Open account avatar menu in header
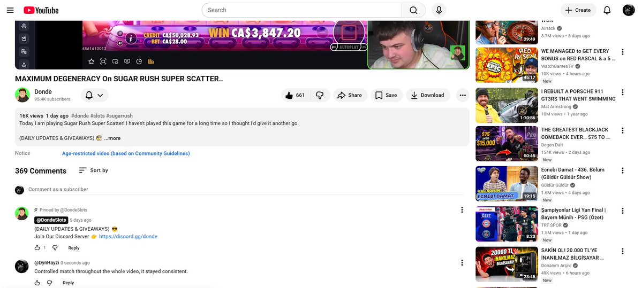Image resolution: width=642 pixels, height=288 pixels. [629, 10]
